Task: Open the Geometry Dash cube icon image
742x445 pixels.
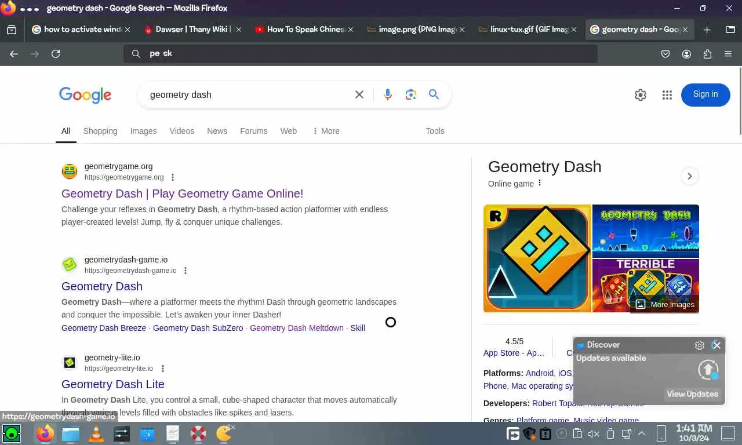Action: click(537, 258)
